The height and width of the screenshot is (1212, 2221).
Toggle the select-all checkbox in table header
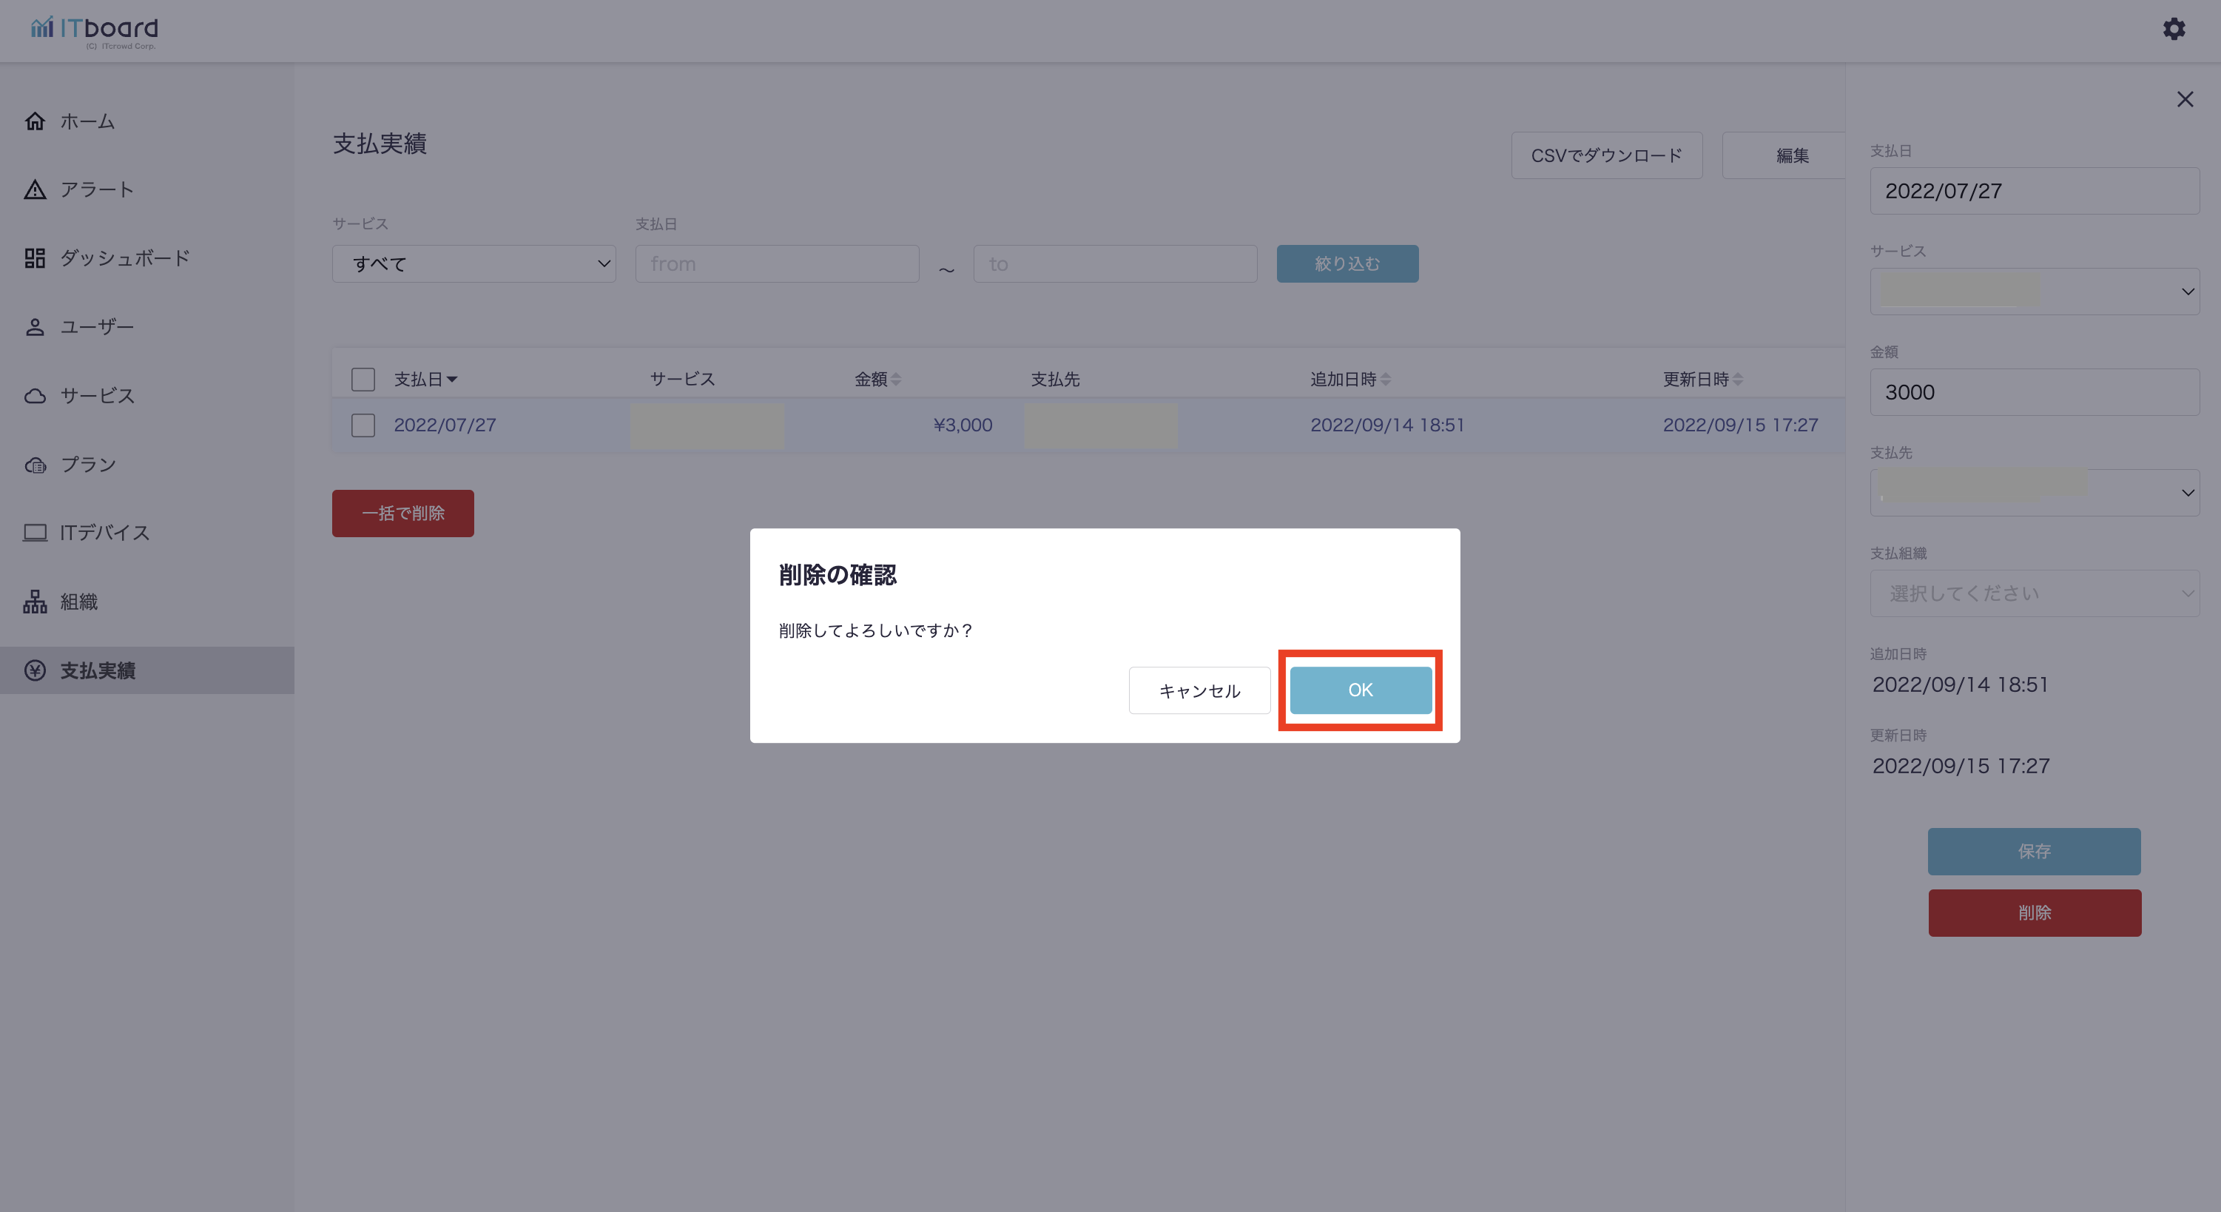[x=363, y=380]
